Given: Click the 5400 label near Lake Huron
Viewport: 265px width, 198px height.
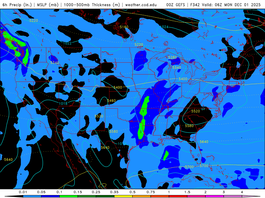Looking at the screenshot, I should pyautogui.click(x=183, y=79).
